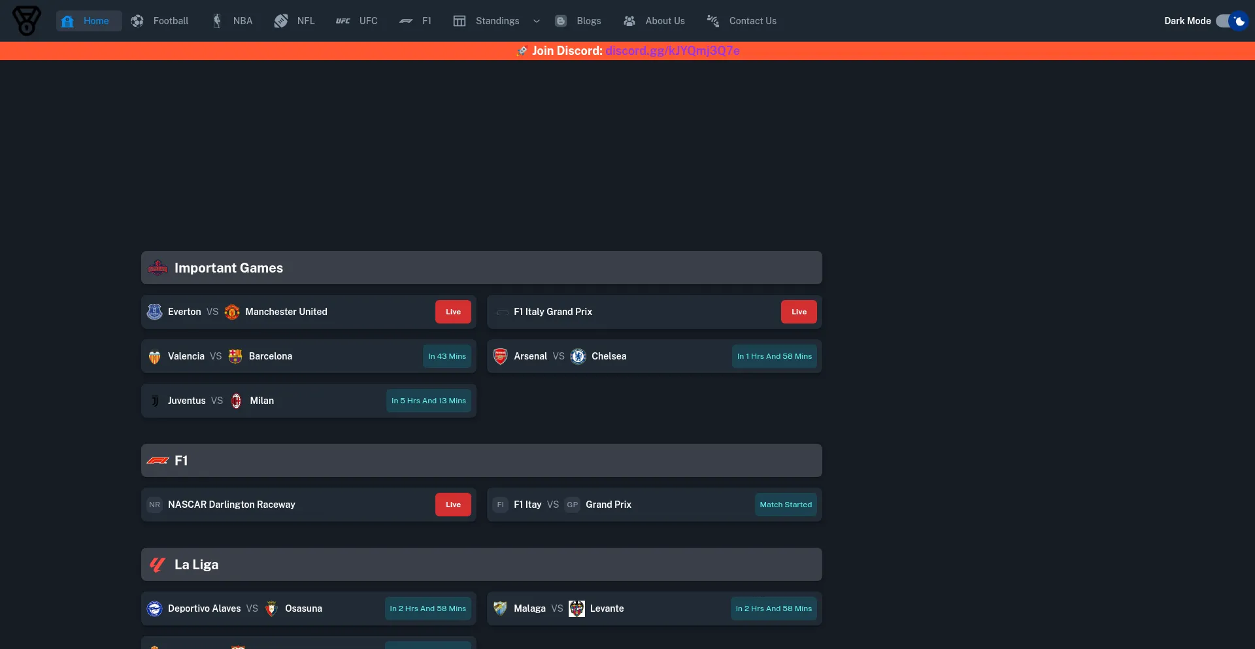Click the site logo in the navbar
Viewport: 1255px width, 649px height.
pyautogui.click(x=27, y=21)
